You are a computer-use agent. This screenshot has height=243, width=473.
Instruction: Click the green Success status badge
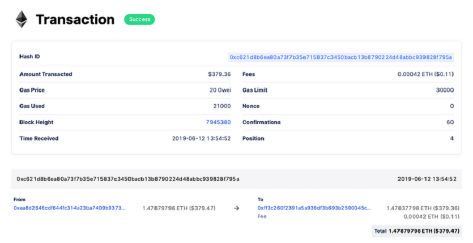tap(139, 19)
